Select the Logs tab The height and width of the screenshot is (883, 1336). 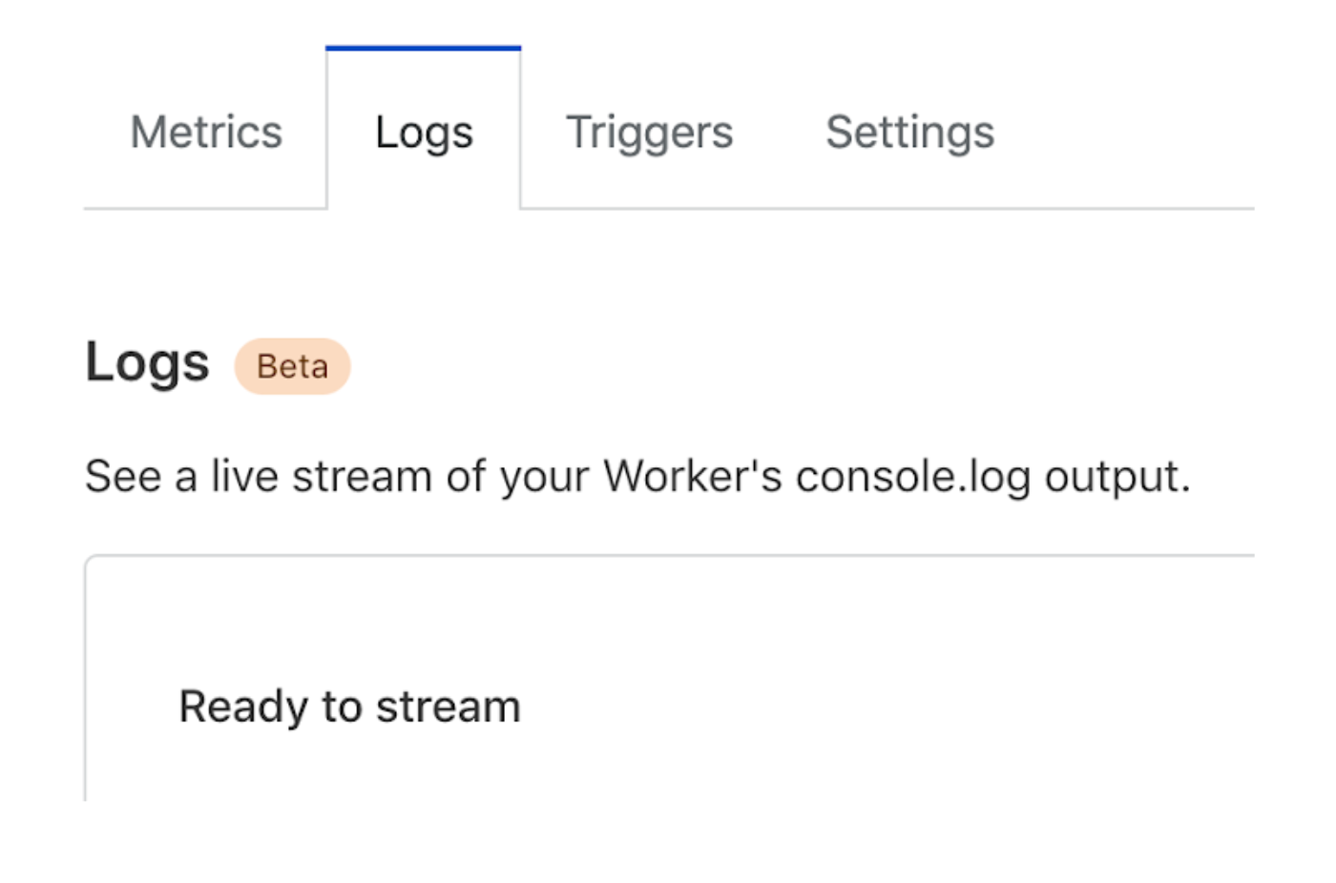pyautogui.click(x=424, y=132)
